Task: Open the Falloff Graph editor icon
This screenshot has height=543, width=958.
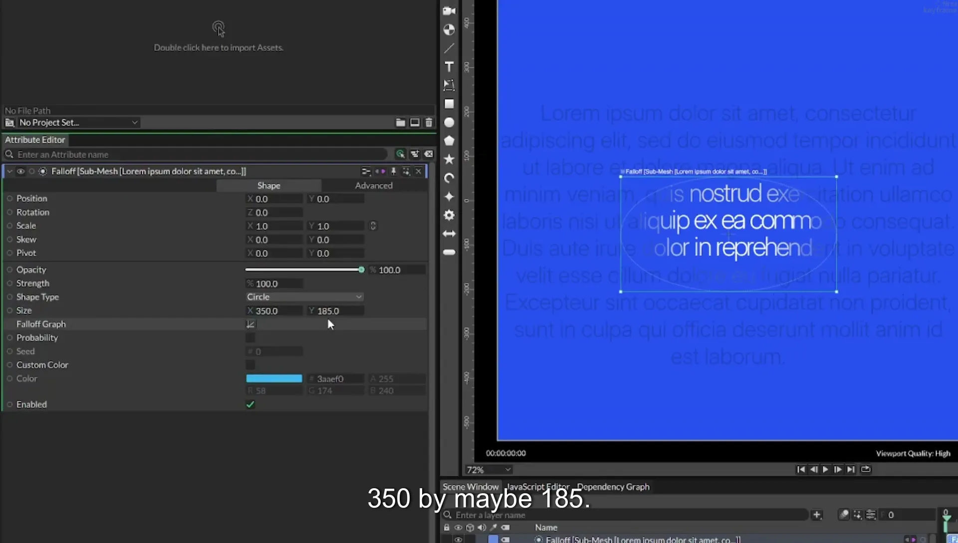Action: (250, 324)
